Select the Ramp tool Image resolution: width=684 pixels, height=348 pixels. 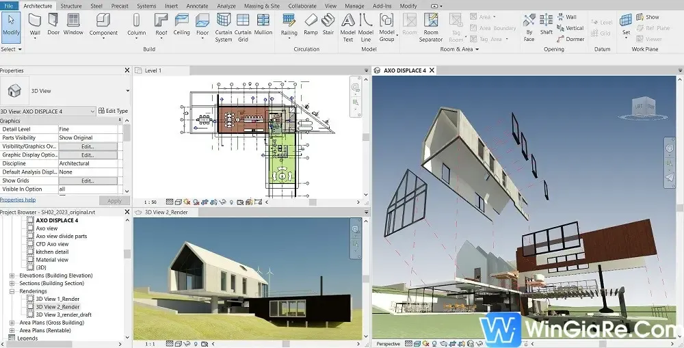click(311, 24)
